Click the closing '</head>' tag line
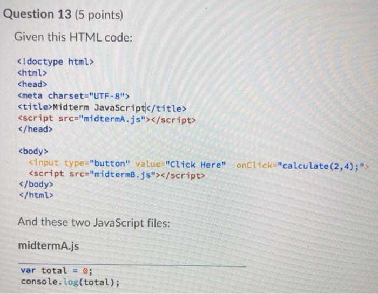The image size is (378, 294). click(36, 129)
